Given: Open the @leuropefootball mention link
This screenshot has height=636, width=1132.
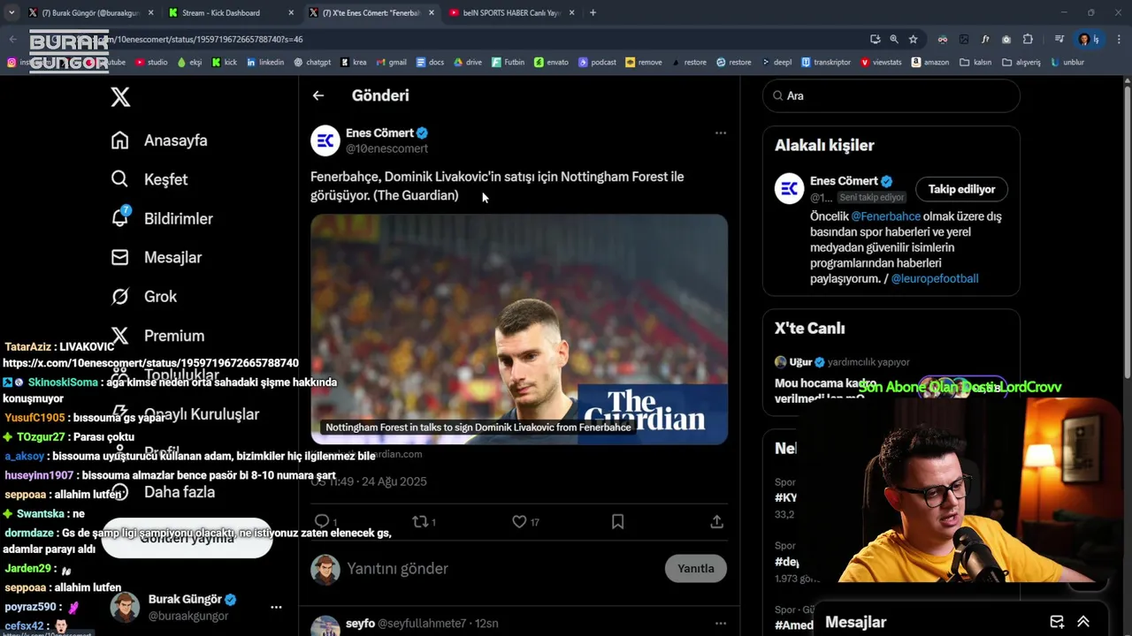Looking at the screenshot, I should pyautogui.click(x=934, y=278).
